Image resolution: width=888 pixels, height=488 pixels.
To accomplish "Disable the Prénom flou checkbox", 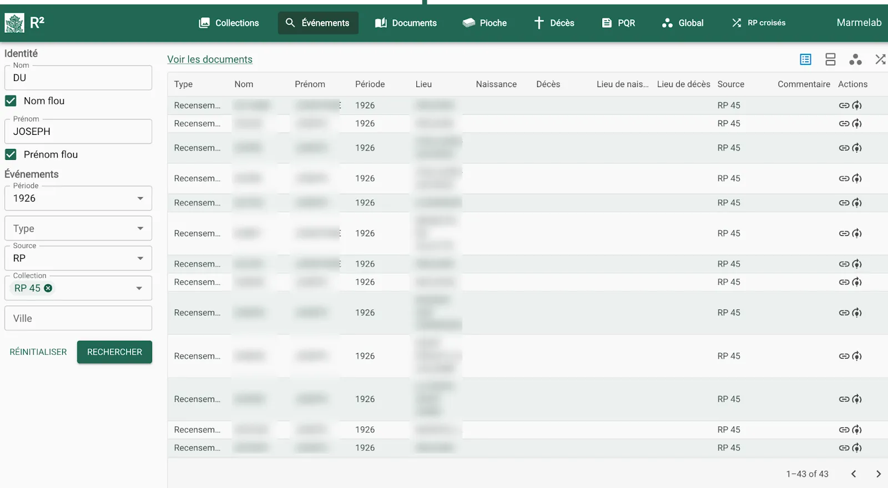I will pos(11,155).
